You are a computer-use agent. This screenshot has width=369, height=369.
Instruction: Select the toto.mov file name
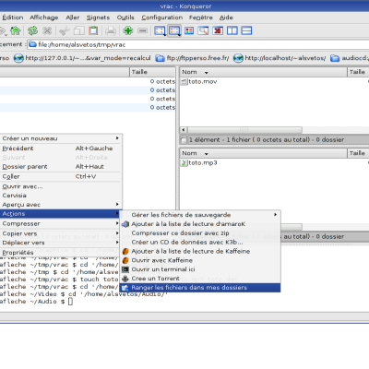coord(203,82)
